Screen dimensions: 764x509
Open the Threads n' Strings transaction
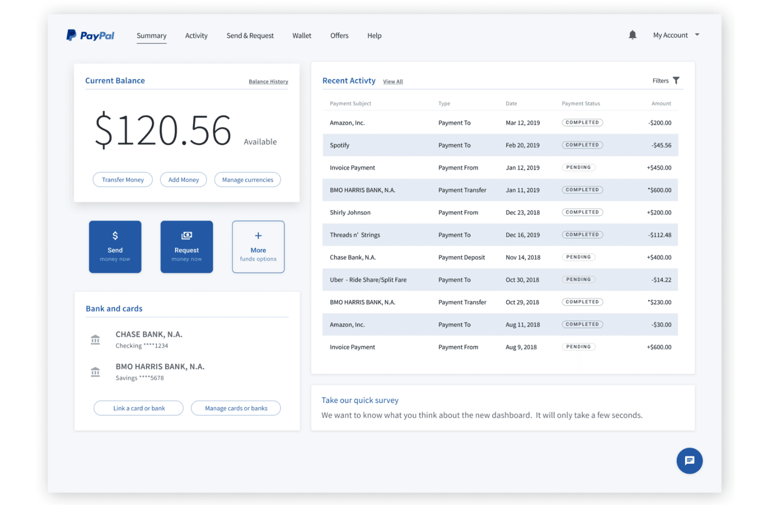point(500,235)
